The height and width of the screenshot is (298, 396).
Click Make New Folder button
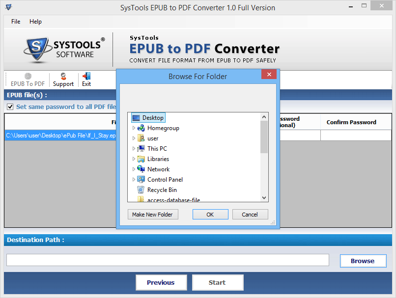pos(153,215)
